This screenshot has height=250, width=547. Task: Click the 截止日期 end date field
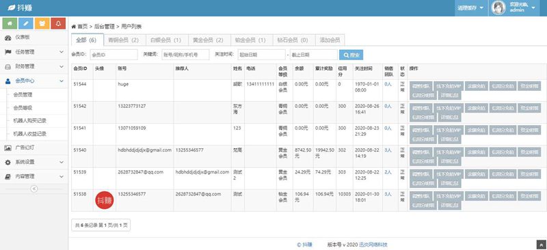pyautogui.click(x=313, y=55)
